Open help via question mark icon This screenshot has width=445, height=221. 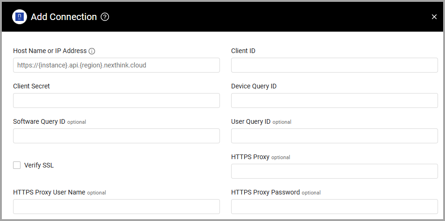(x=105, y=17)
